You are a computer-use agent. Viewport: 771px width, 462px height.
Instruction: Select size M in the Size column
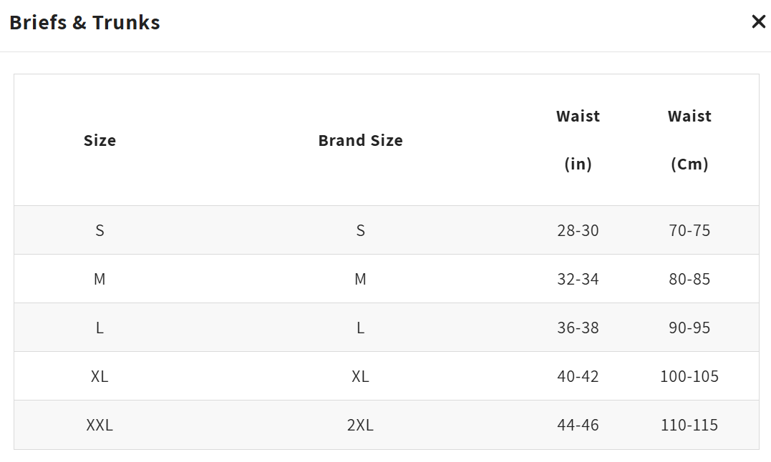click(100, 279)
